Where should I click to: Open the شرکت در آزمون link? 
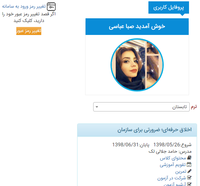click(172, 178)
